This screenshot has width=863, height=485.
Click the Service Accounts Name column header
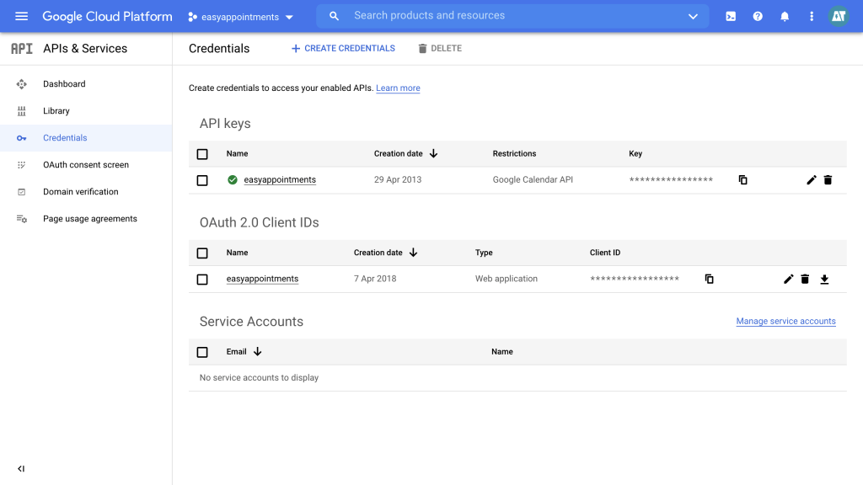502,351
